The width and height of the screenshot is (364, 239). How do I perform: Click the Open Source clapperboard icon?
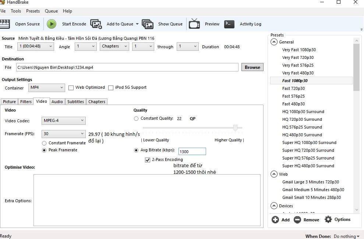point(5,24)
